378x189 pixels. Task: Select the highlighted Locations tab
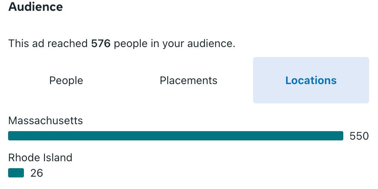click(311, 80)
